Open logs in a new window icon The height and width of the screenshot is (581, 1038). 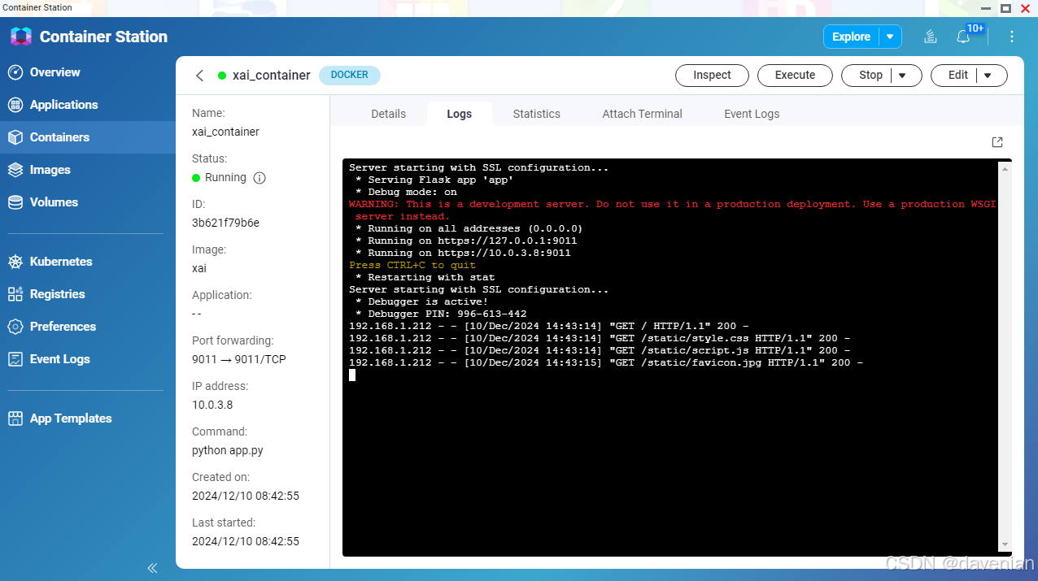pyautogui.click(x=997, y=142)
